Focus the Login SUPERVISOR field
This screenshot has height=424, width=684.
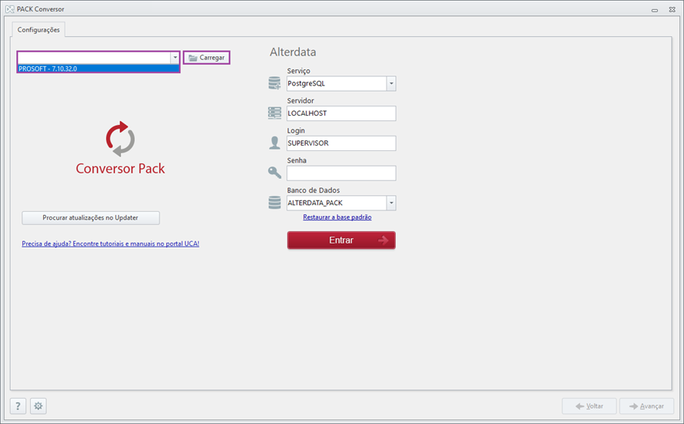pyautogui.click(x=341, y=143)
